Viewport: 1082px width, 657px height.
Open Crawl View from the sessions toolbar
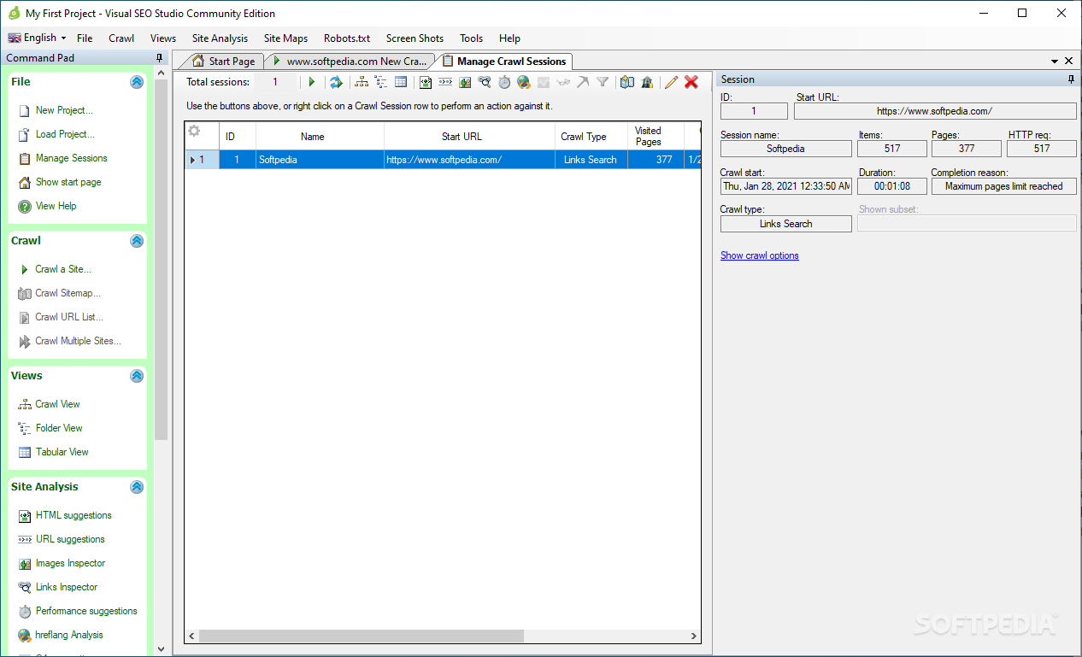click(x=362, y=82)
